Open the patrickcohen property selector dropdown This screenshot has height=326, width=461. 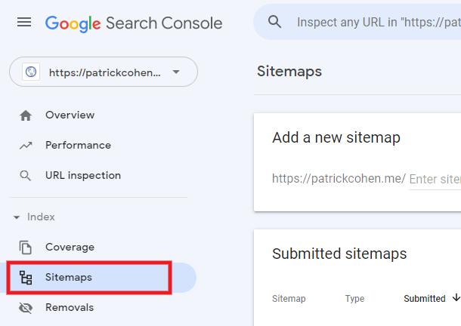point(104,72)
